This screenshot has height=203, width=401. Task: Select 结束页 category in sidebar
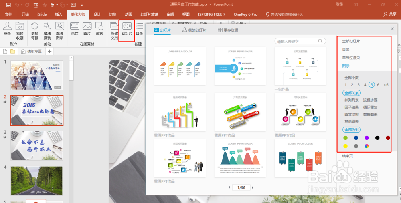click(347, 156)
